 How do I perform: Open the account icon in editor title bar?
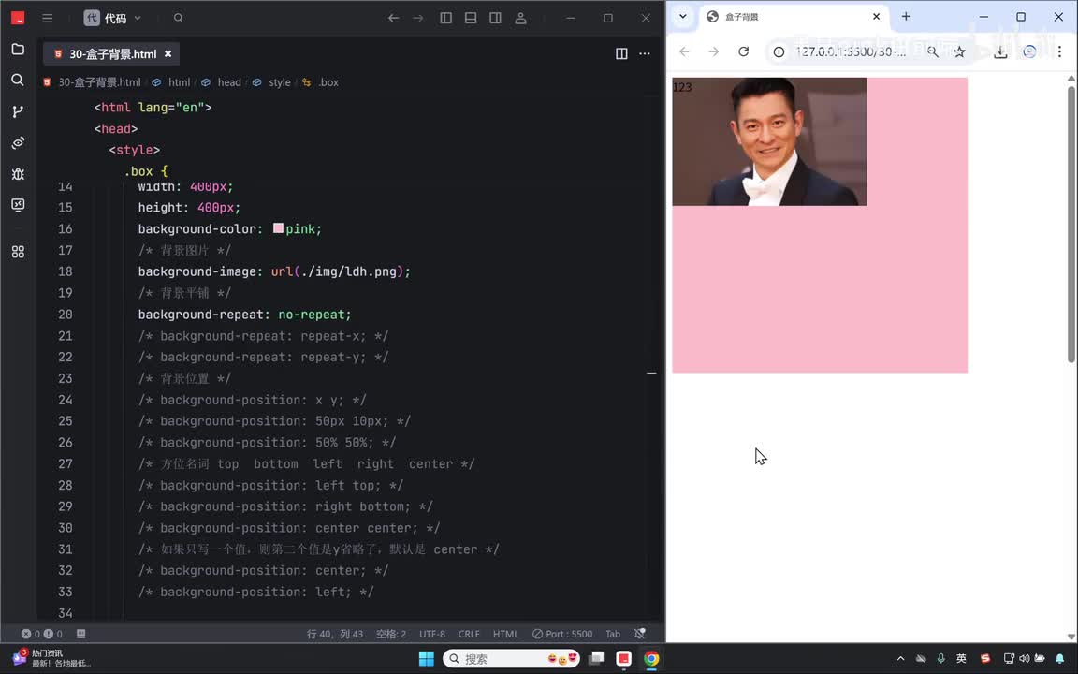point(520,18)
